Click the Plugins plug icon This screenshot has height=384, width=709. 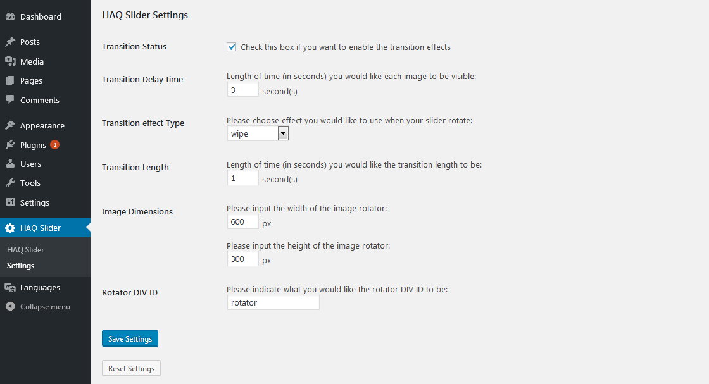(10, 145)
